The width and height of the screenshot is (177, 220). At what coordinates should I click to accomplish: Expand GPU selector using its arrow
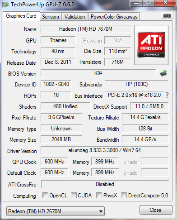[x=101, y=211]
